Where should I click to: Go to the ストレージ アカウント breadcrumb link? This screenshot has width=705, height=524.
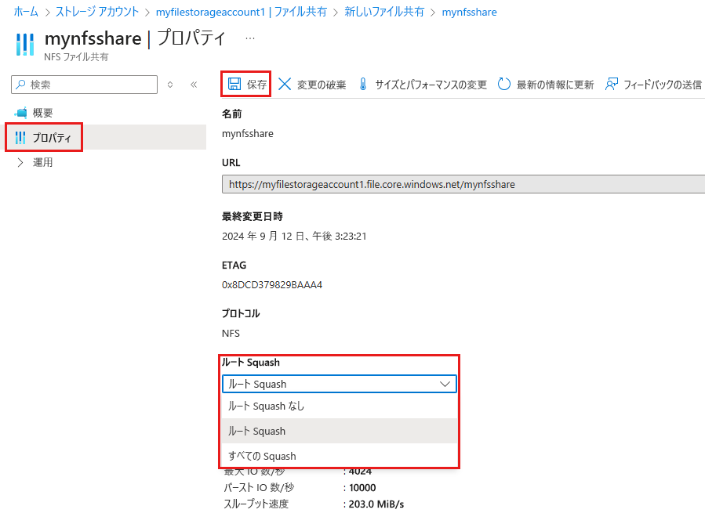coord(97,12)
